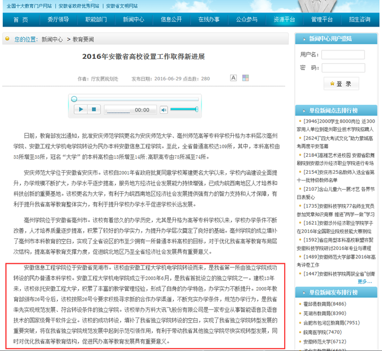Click the 新闻中心 breadcrumb link
The image size is (382, 351).
click(x=52, y=39)
